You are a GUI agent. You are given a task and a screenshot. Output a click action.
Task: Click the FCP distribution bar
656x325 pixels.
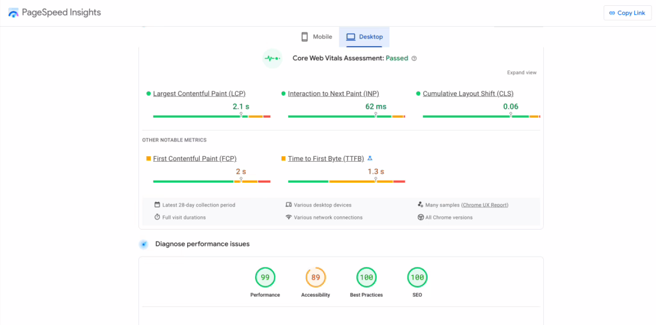211,182
